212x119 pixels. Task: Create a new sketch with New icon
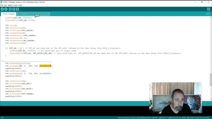click(x=10, y=9)
